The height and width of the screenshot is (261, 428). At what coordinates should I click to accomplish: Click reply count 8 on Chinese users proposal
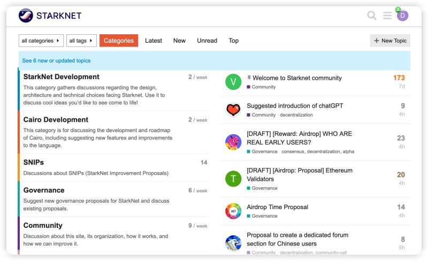(x=403, y=239)
